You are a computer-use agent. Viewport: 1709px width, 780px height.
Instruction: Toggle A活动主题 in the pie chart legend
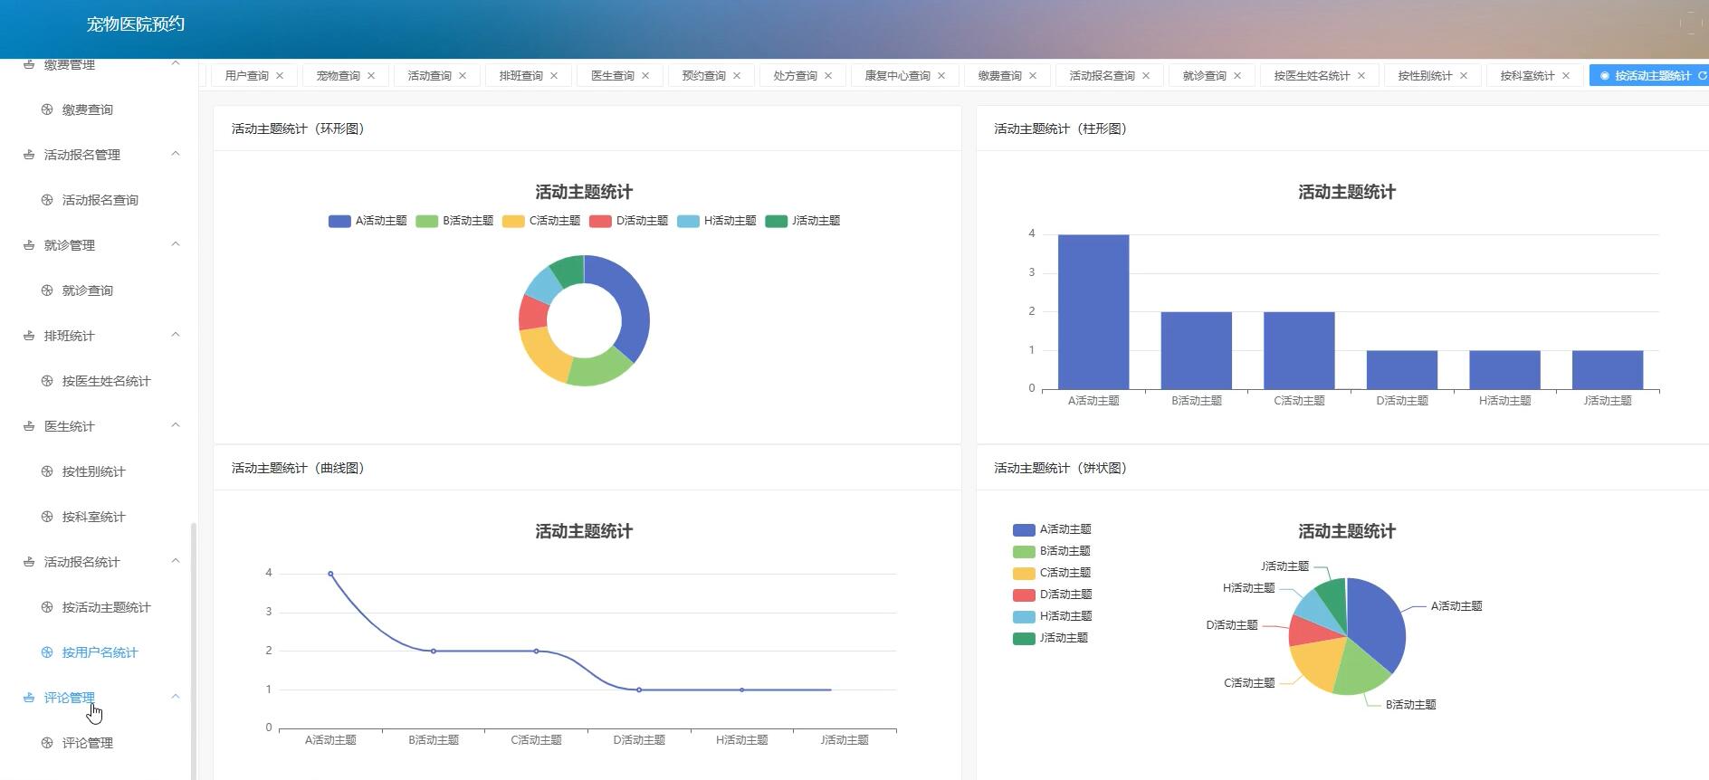coord(1052,529)
